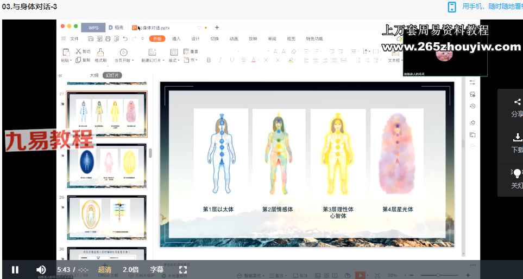Image resolution: width=523 pixels, height=279 pixels.
Task: Pause the video playback
Action: point(15,269)
